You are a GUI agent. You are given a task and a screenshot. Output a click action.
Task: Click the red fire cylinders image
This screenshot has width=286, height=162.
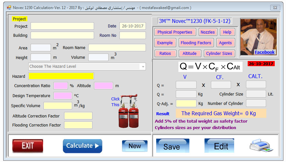[x=129, y=111]
